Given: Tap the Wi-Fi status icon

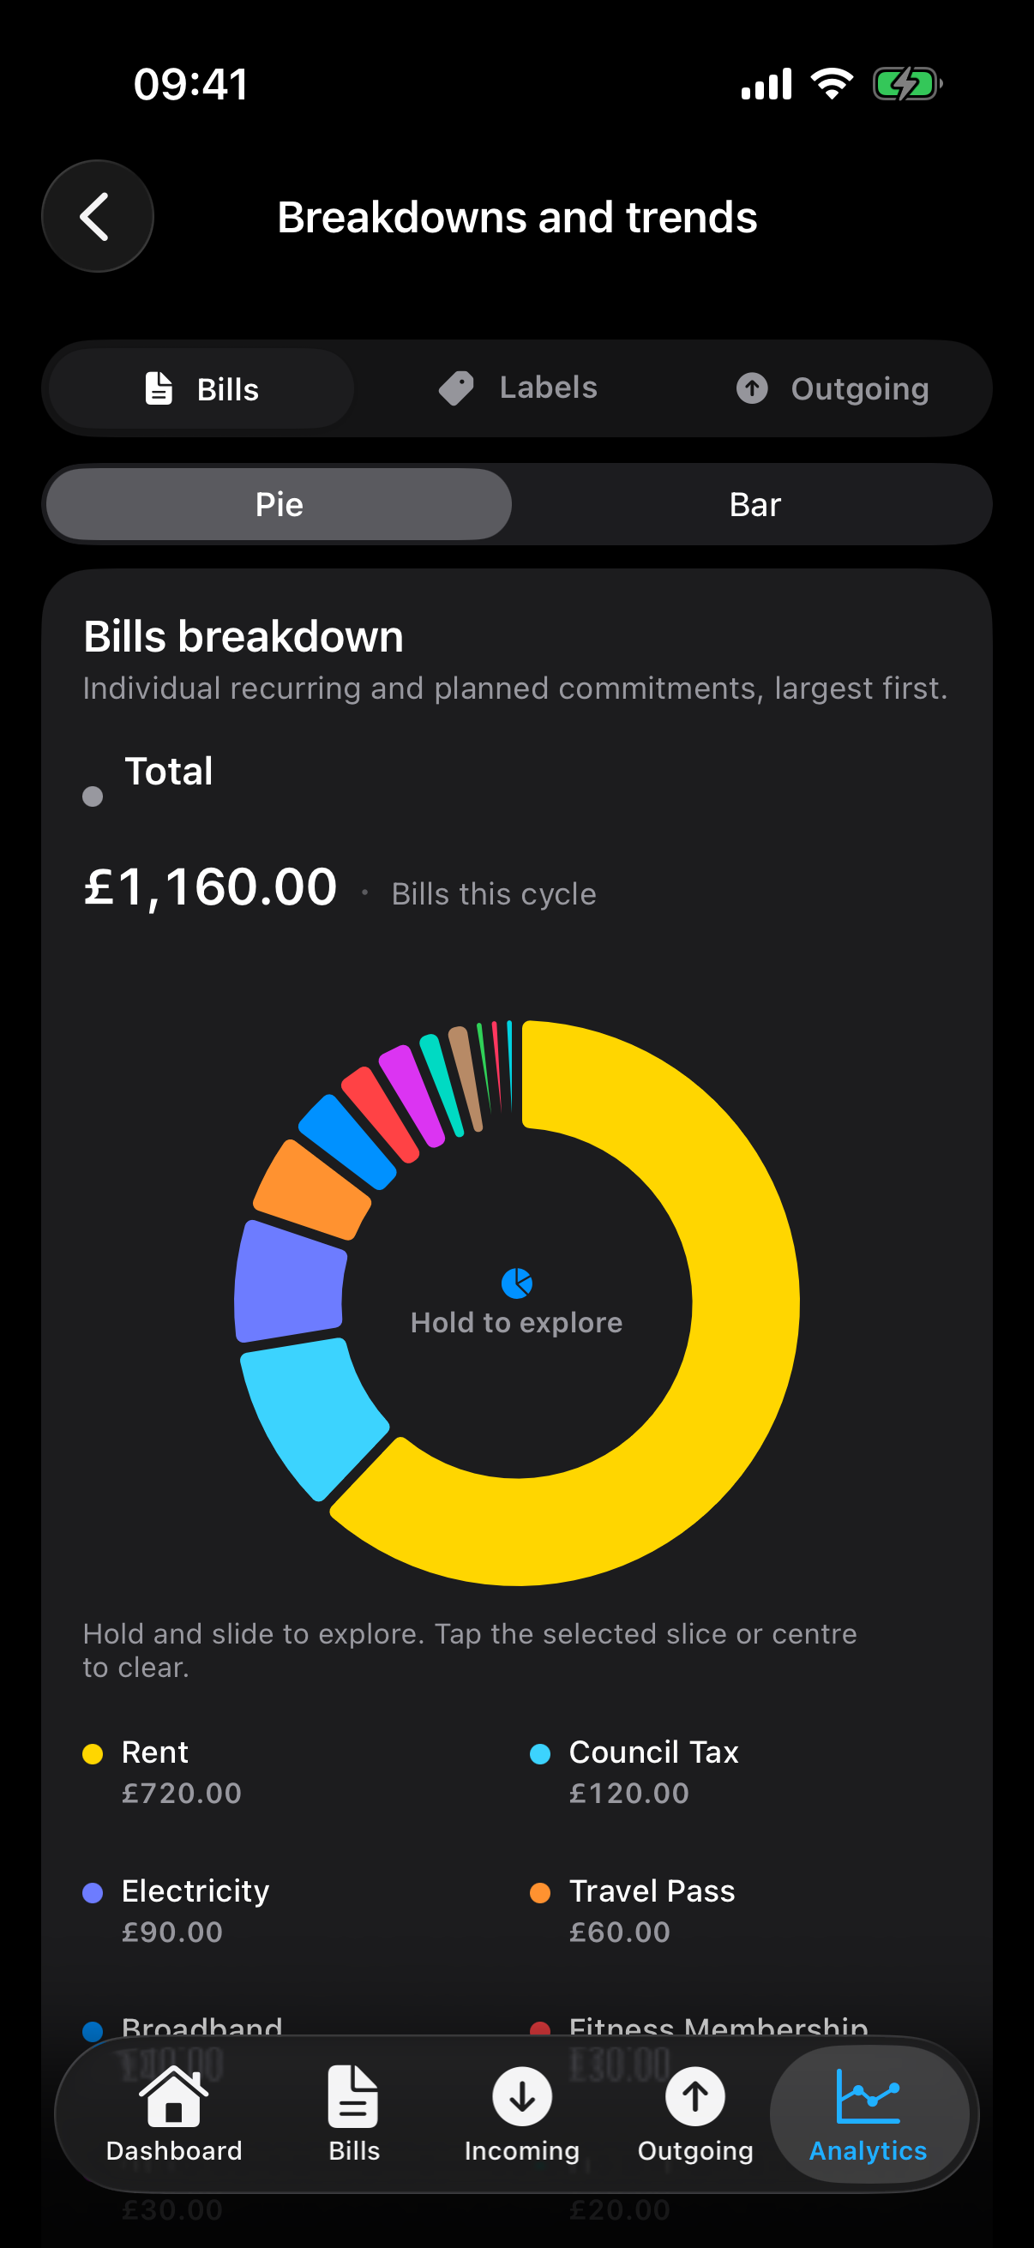Looking at the screenshot, I should 832,84.
